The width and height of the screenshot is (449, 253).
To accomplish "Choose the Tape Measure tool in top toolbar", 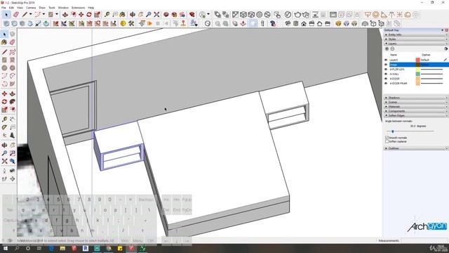I will [x=107, y=14].
